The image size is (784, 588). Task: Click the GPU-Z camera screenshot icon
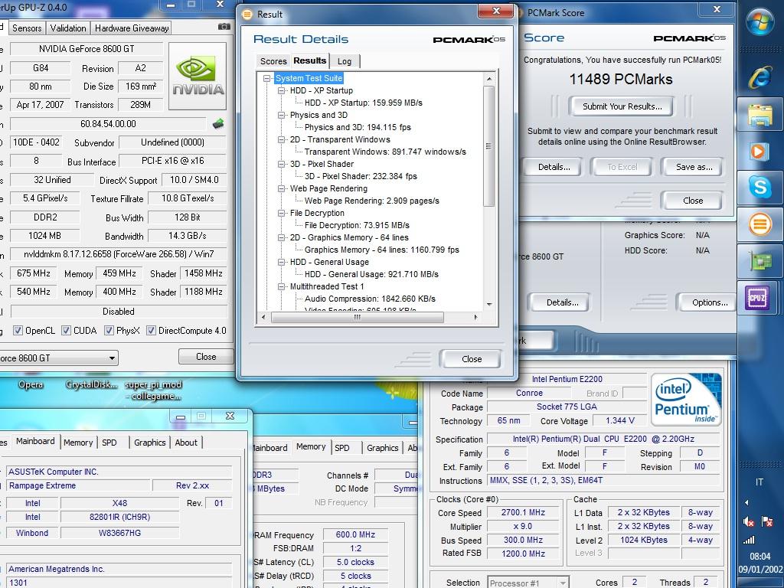224,27
